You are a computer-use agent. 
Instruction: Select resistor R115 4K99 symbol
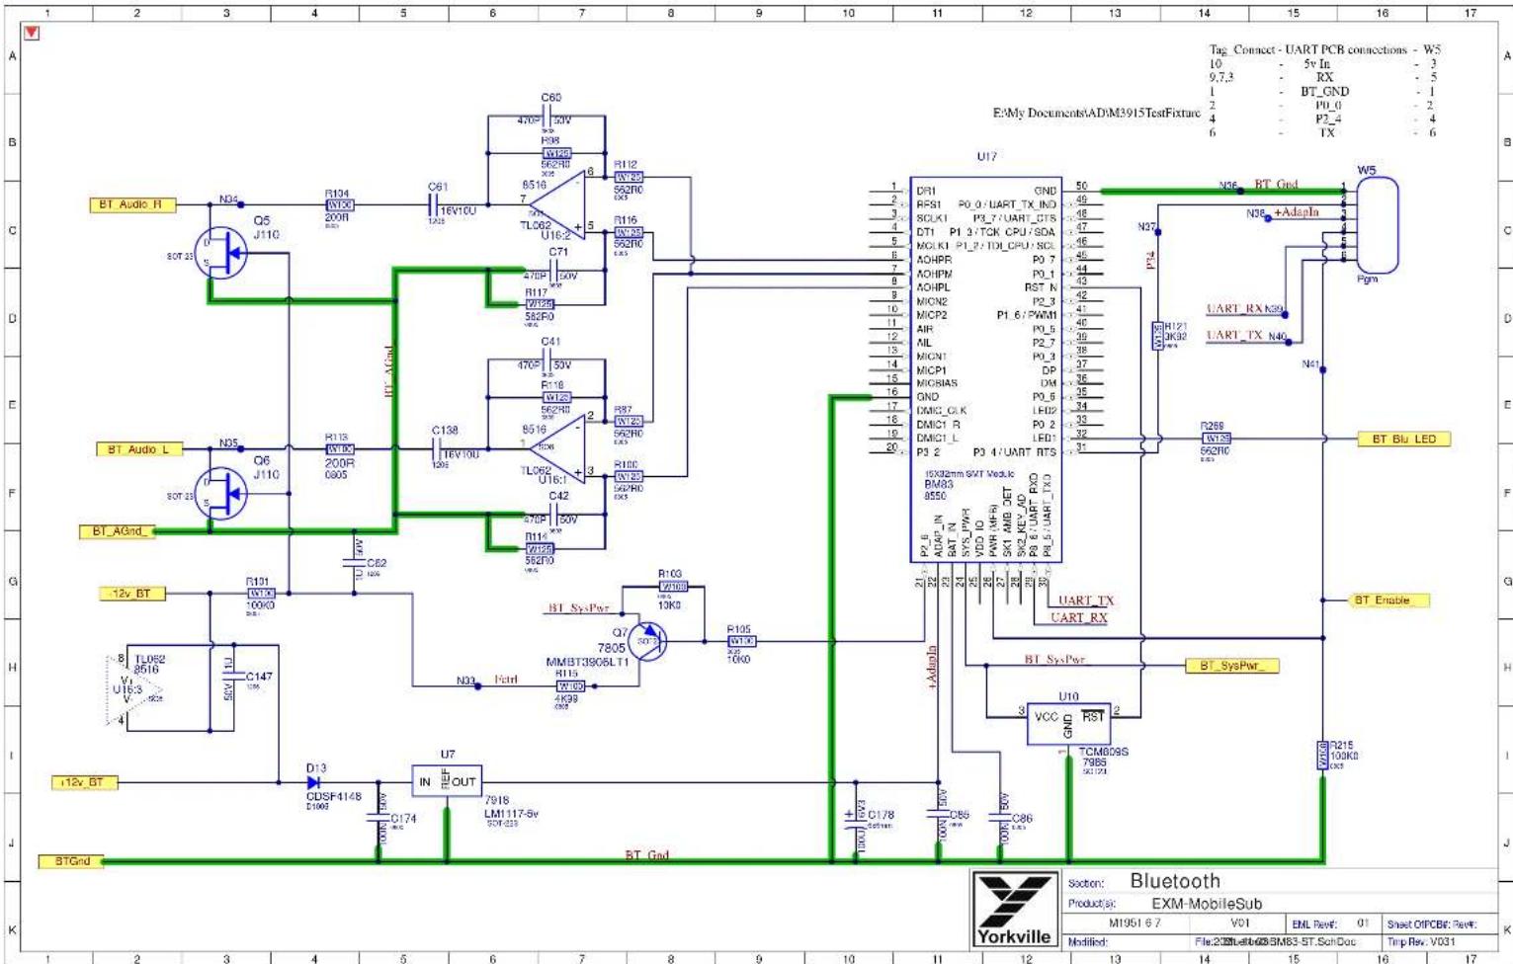click(569, 686)
